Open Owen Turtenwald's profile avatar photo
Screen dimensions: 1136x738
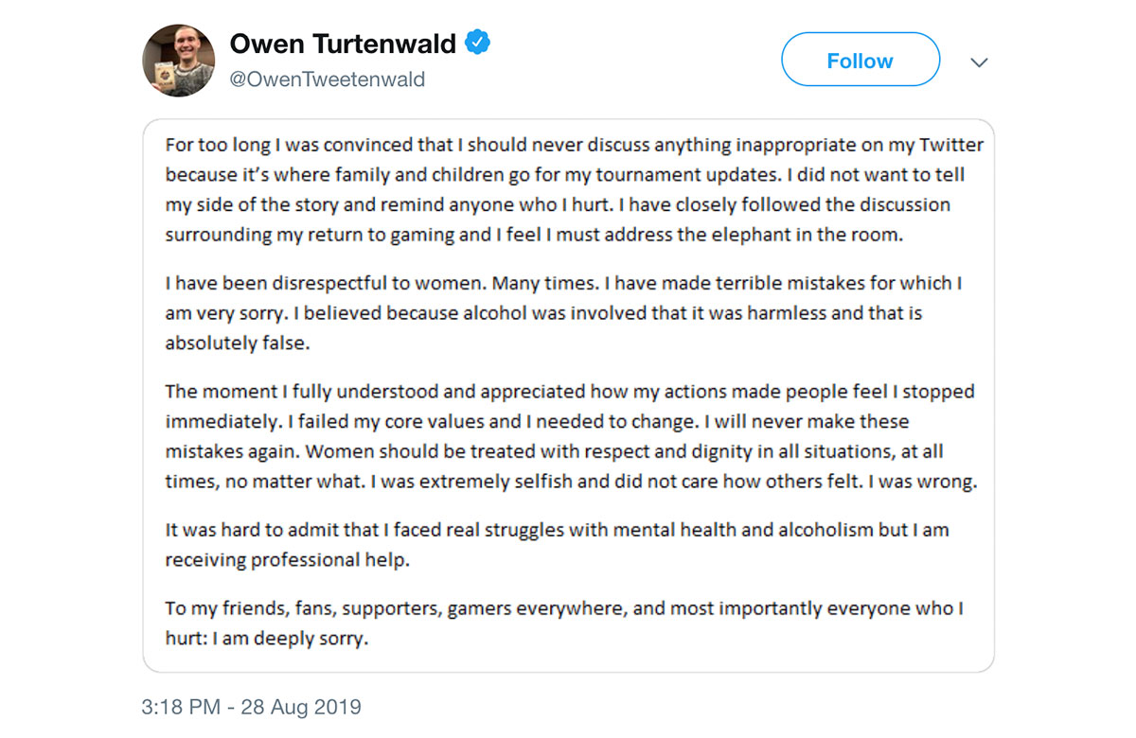click(180, 61)
